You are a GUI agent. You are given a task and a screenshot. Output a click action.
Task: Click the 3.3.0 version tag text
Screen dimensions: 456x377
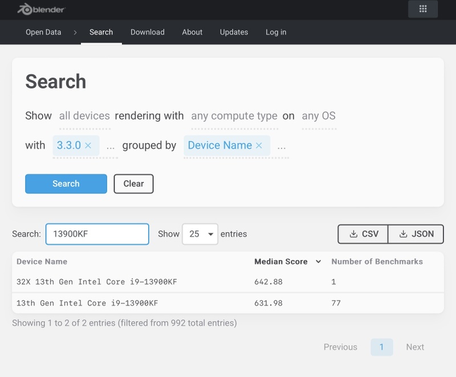[69, 145]
